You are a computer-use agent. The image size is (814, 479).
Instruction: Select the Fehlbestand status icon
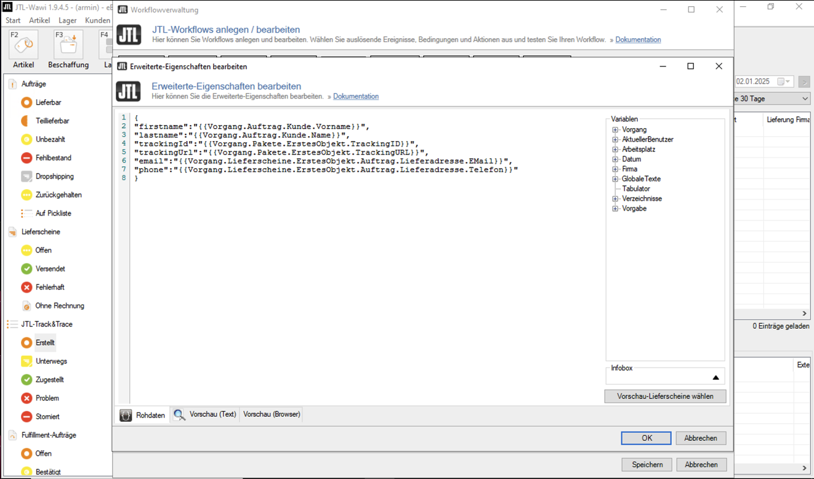[x=26, y=158]
